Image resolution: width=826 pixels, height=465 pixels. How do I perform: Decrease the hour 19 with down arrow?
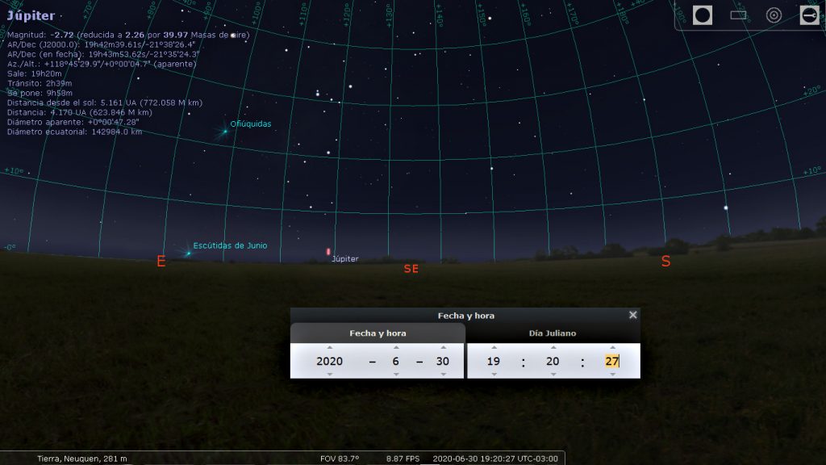click(494, 375)
